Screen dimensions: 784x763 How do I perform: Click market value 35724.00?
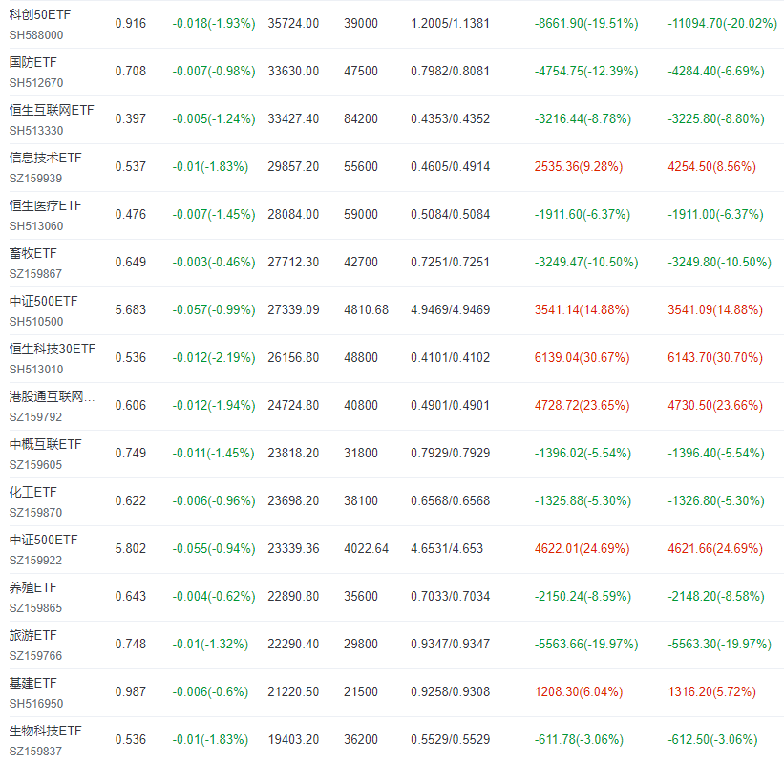293,24
